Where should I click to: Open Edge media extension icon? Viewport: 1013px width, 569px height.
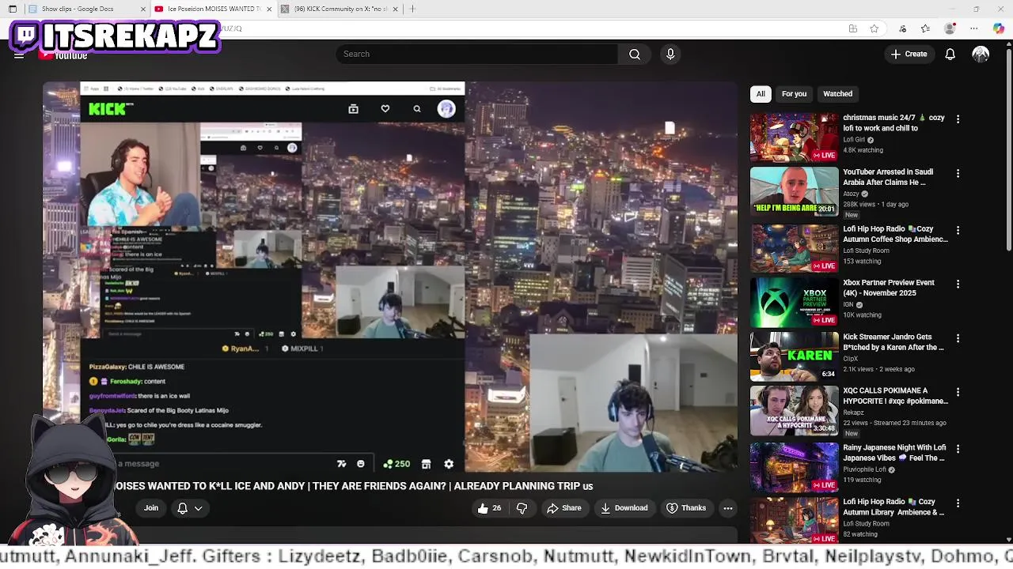click(902, 28)
